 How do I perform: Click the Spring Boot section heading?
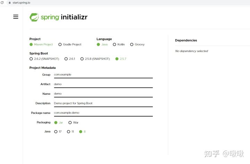39,53
